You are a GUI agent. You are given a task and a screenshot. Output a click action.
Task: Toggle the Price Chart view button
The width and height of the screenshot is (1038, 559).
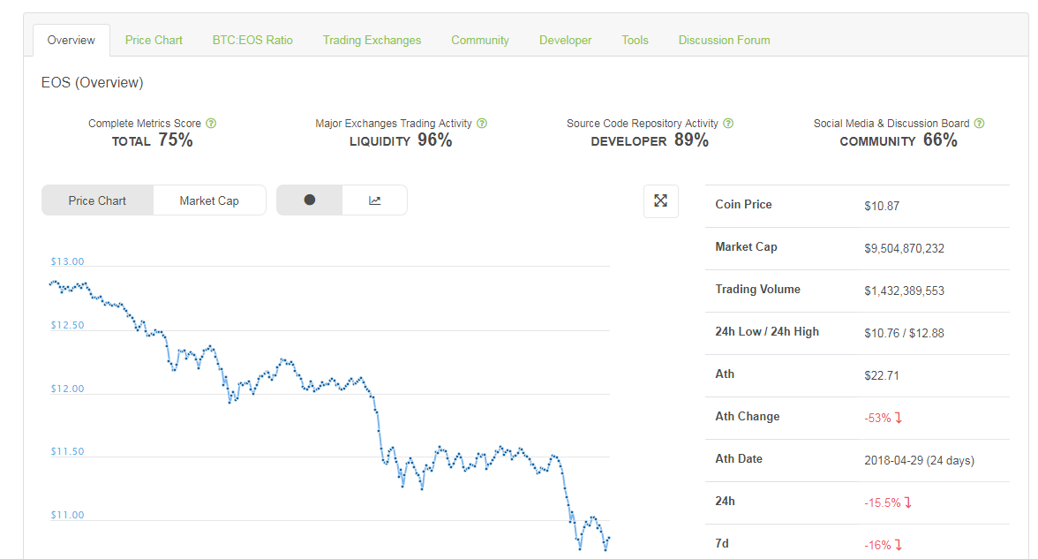pos(97,200)
